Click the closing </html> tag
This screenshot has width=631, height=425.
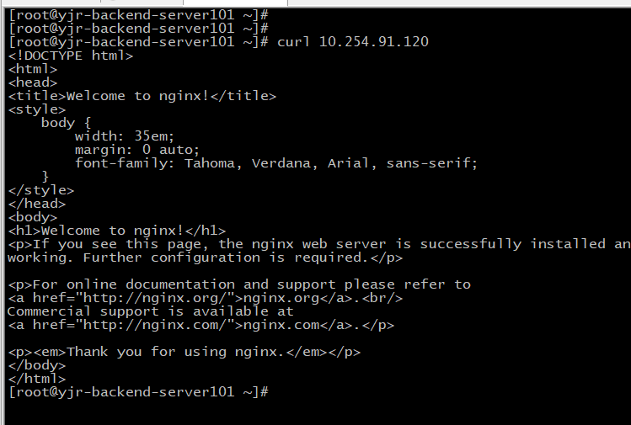[x=36, y=379]
